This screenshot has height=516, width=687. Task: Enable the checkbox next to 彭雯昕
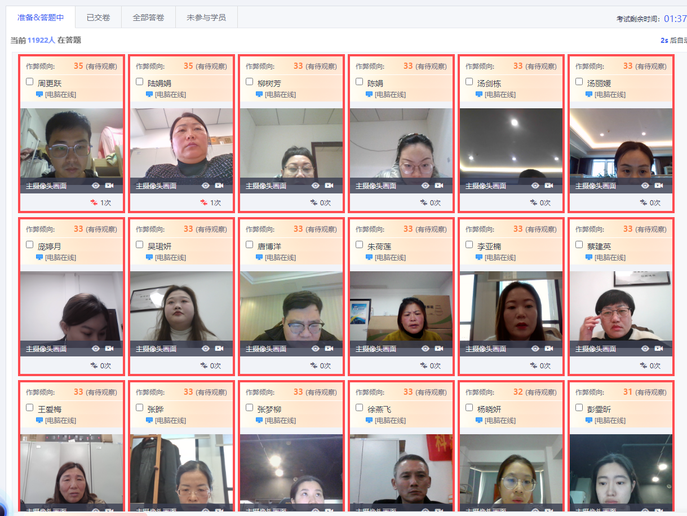(x=579, y=408)
